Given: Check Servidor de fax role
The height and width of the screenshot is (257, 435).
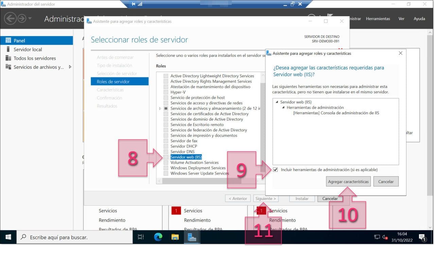Looking at the screenshot, I should [x=166, y=141].
